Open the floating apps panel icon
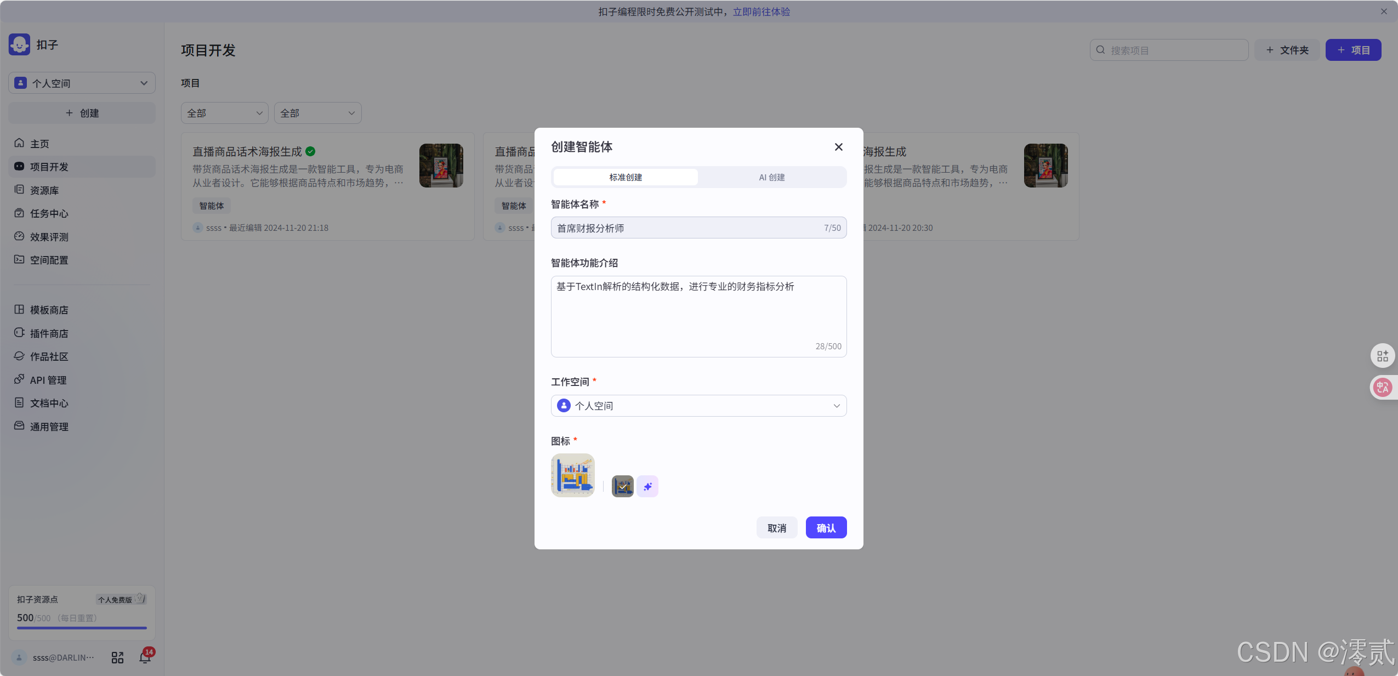 [1383, 355]
